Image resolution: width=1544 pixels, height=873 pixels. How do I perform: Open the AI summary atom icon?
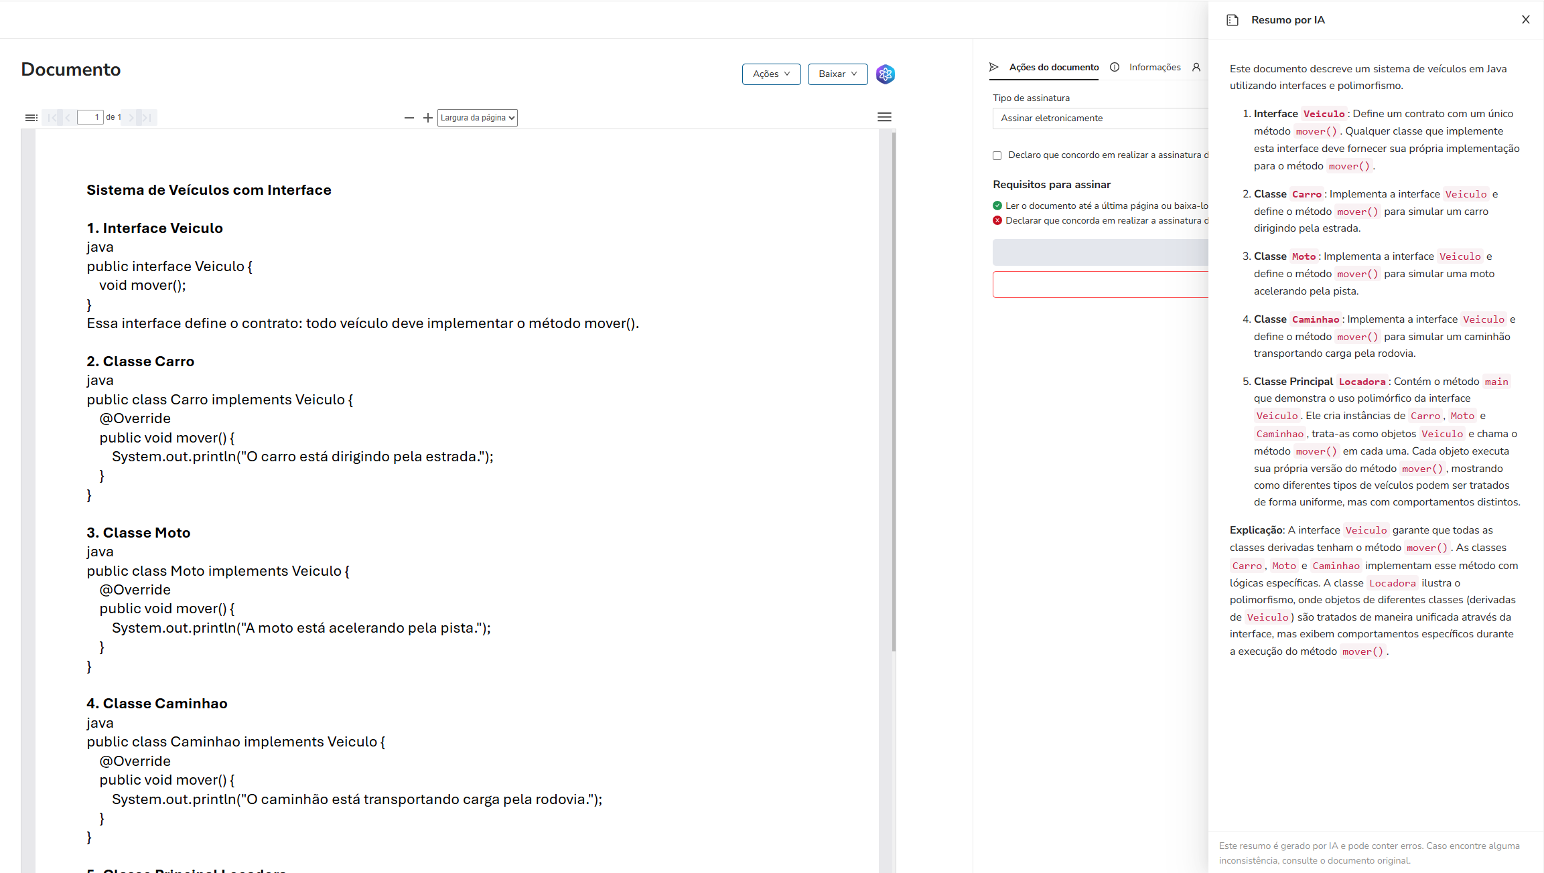point(885,74)
